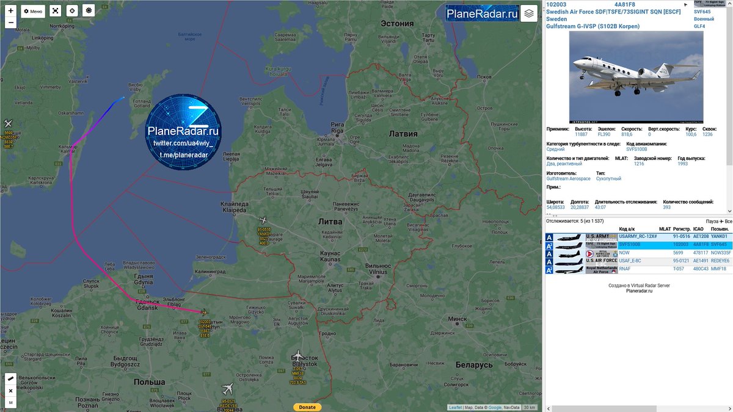The image size is (733, 412).
Task: Center map on current location crosshair icon
Action: tap(72, 11)
